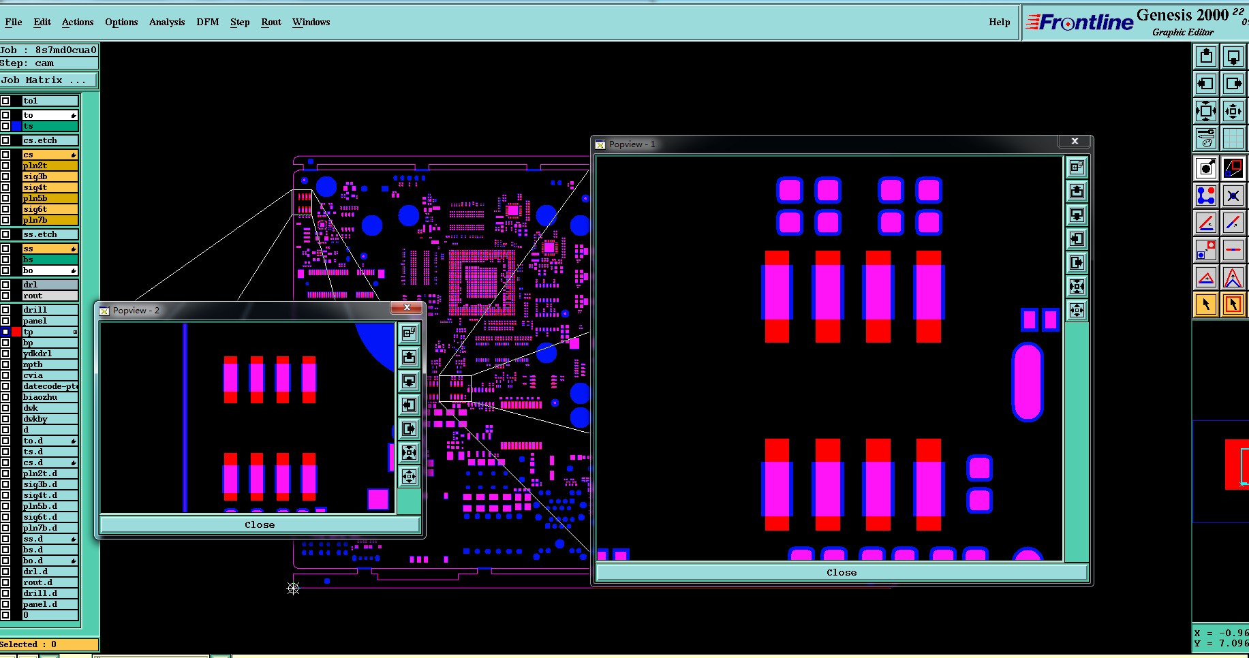Open the Step menu
The height and width of the screenshot is (658, 1249).
(x=240, y=22)
